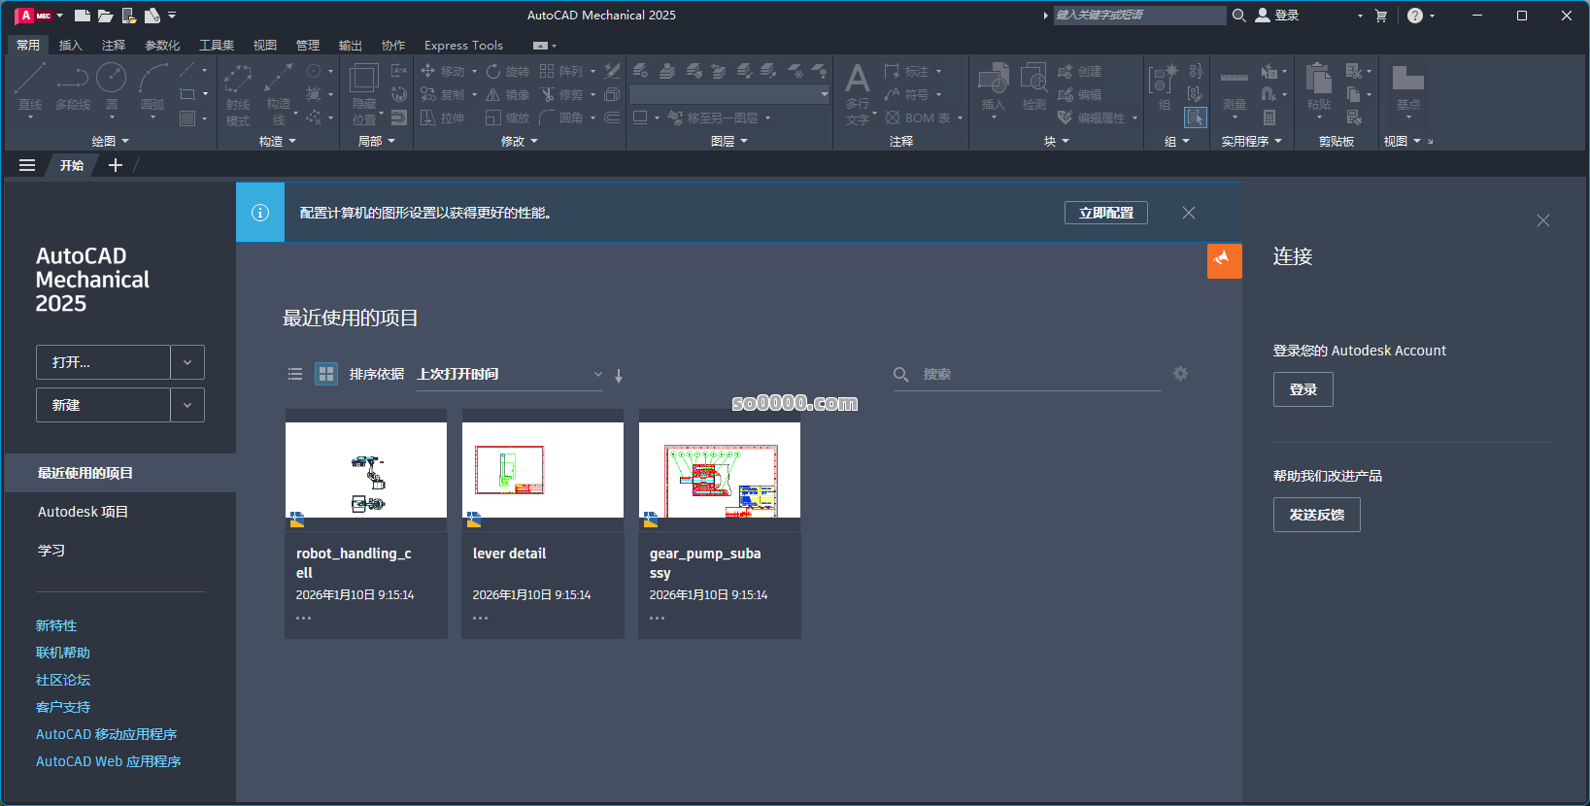Switch recent files to list view
1590x806 pixels.
[x=295, y=374]
